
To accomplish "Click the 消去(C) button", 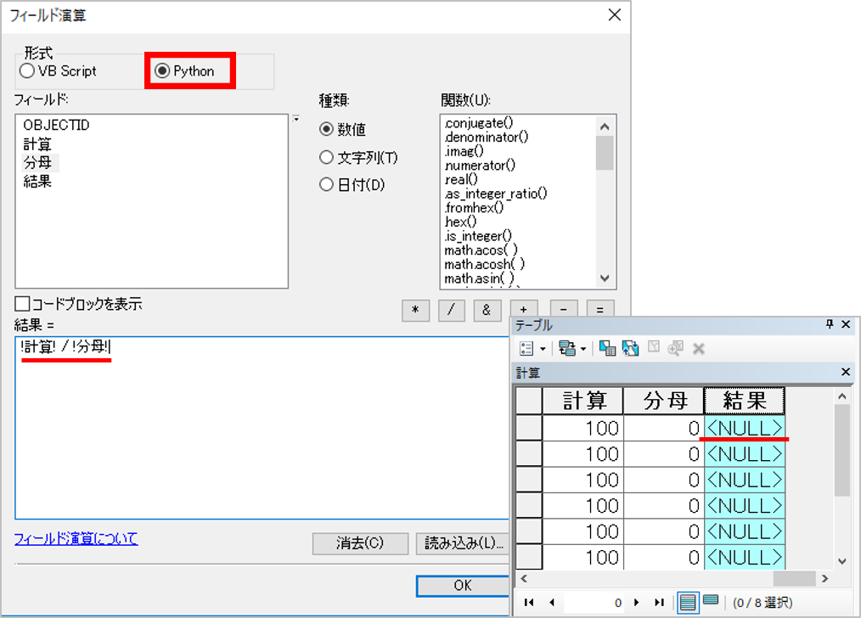I will click(360, 543).
